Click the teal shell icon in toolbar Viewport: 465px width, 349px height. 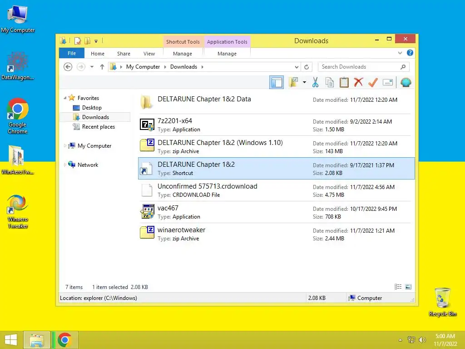[406, 82]
